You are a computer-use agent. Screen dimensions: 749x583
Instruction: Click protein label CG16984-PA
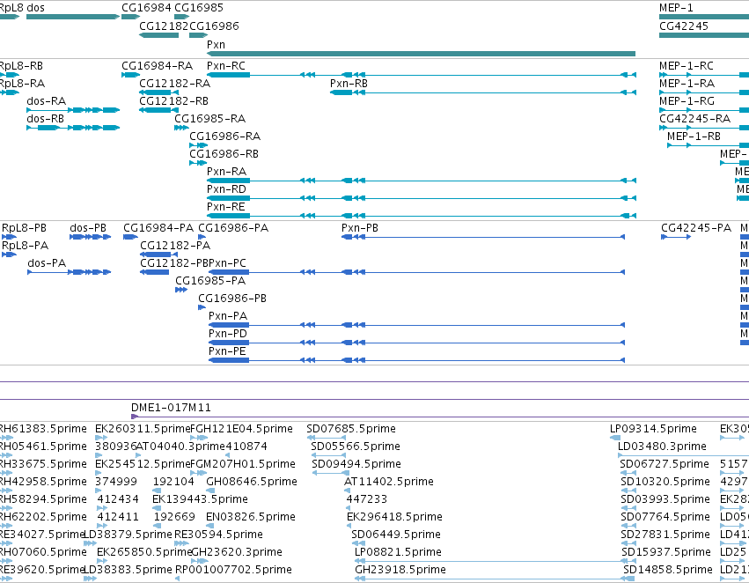click(x=158, y=228)
